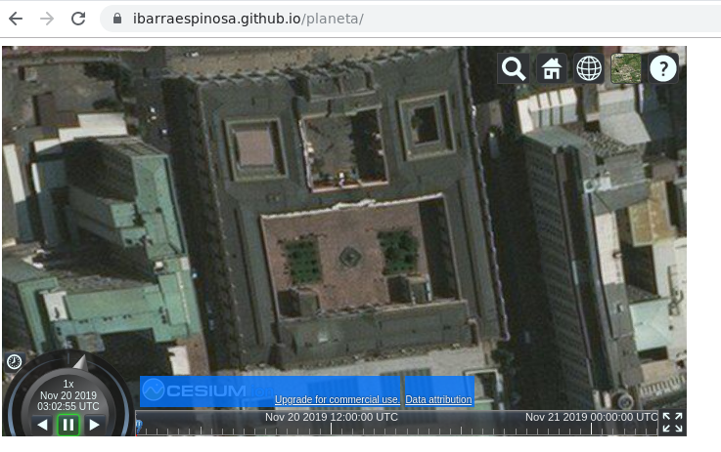Play the animation forward
The width and height of the screenshot is (721, 452).
tap(95, 425)
